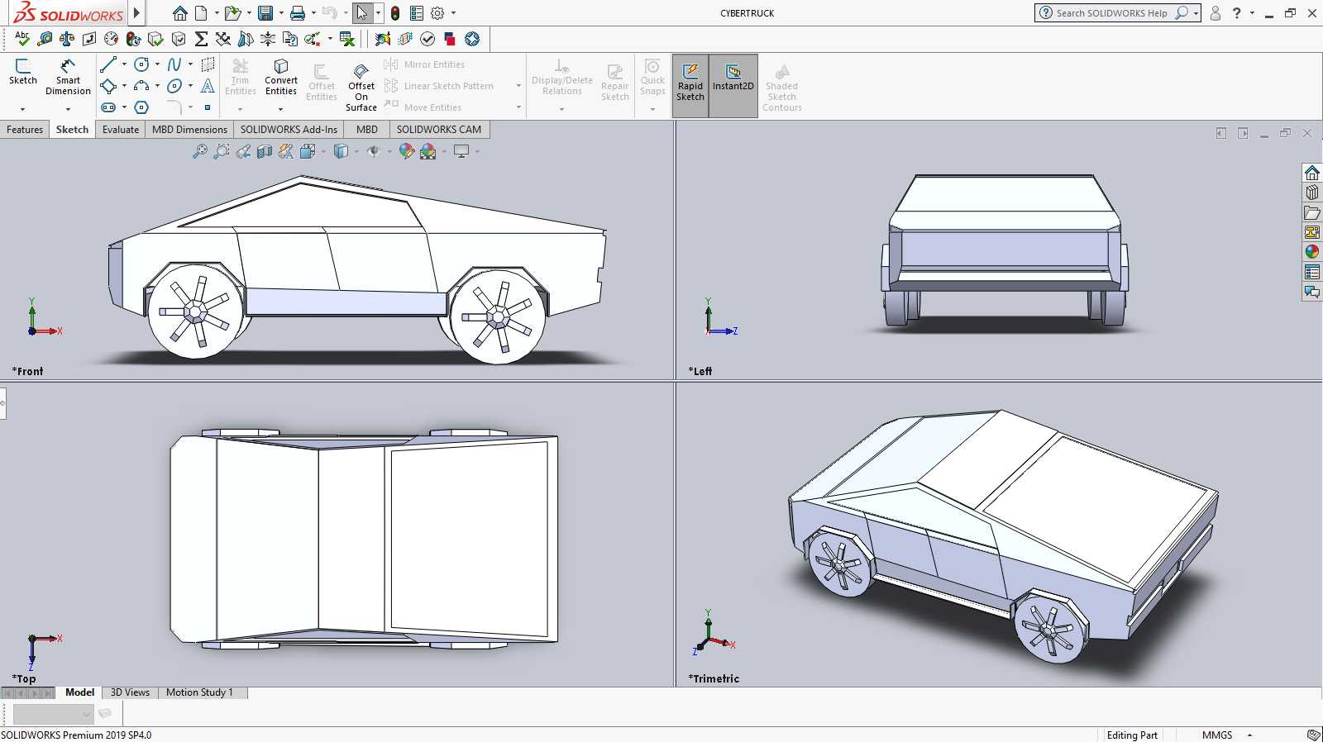Open Appearances tab in task pane
The height and width of the screenshot is (742, 1323).
click(1312, 252)
